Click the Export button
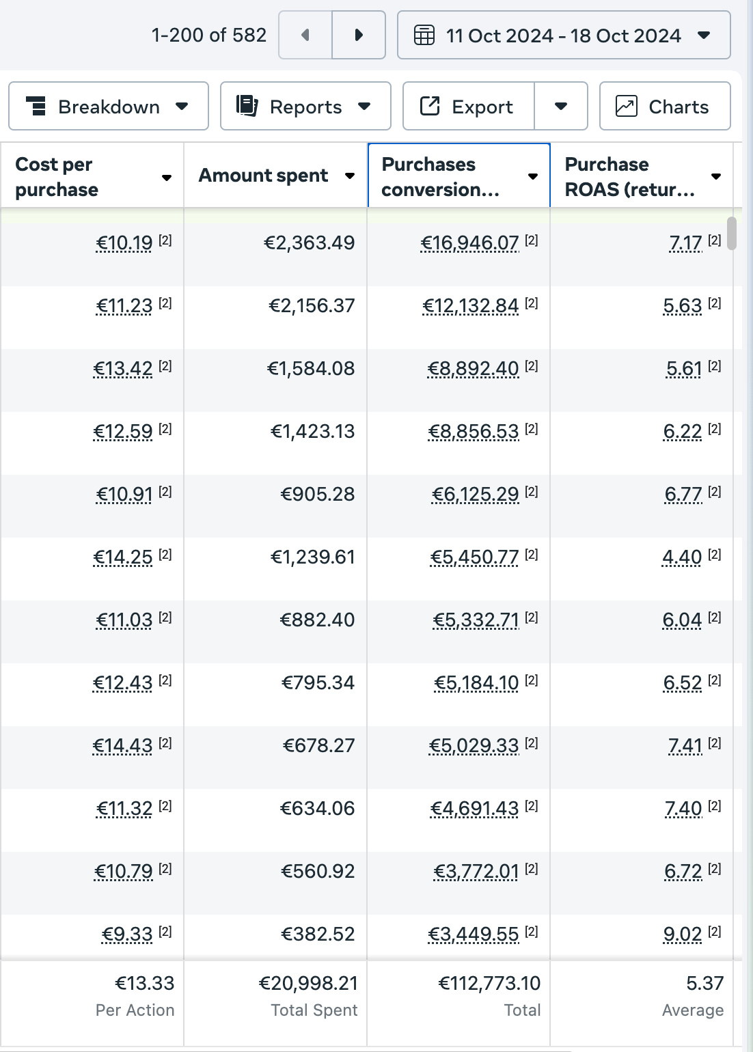Screen dimensions: 753x1052 click(469, 106)
